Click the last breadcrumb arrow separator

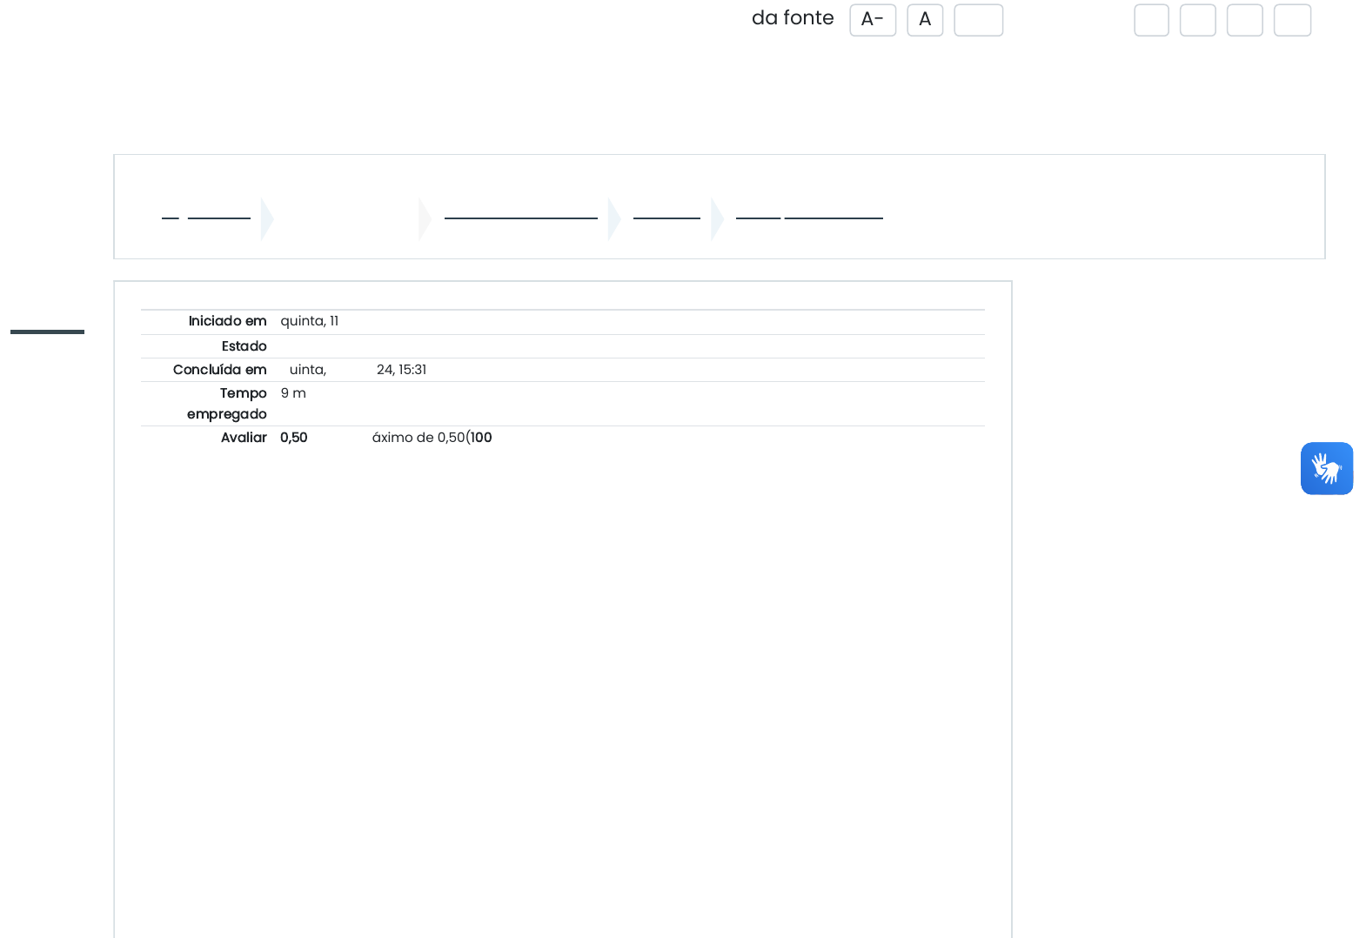717,218
